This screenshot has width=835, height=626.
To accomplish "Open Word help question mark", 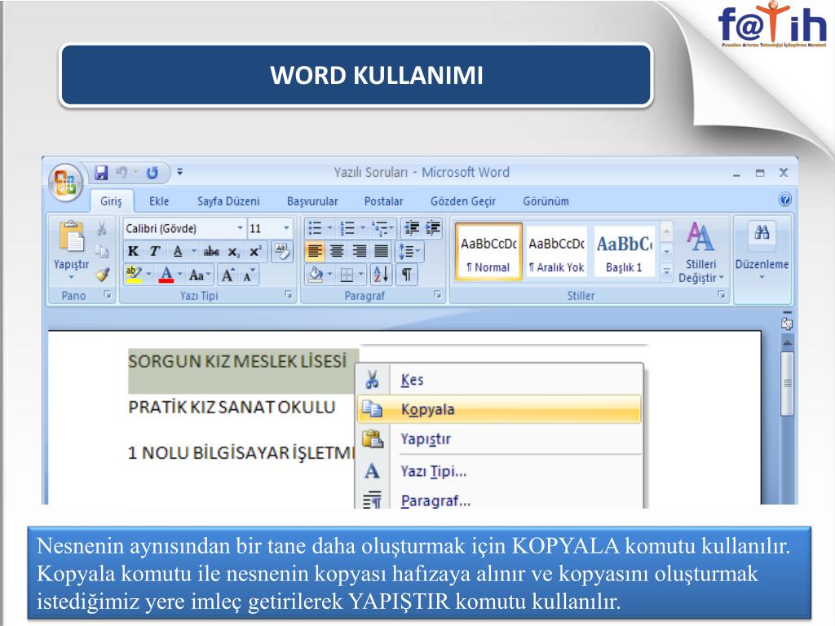I will coord(784,200).
